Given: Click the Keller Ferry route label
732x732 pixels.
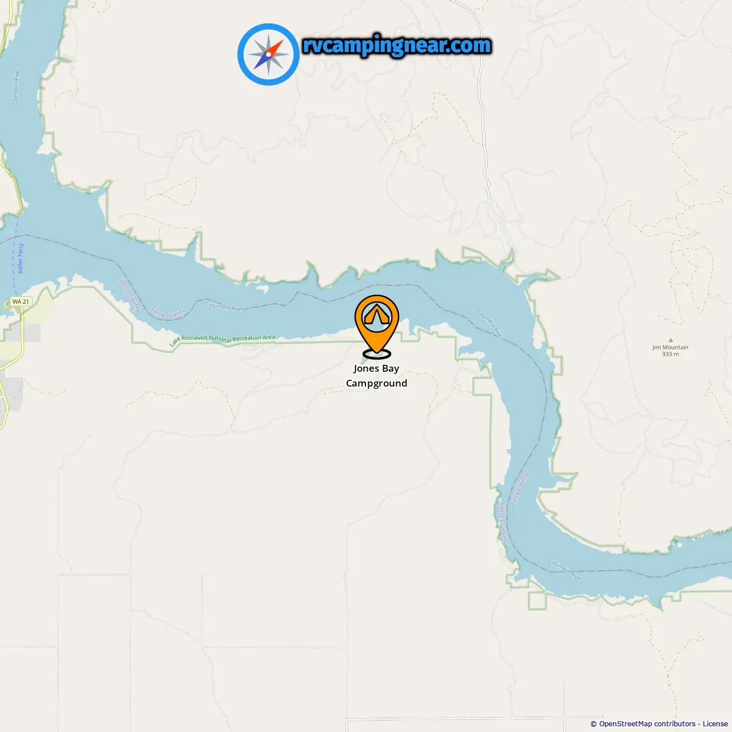Looking at the screenshot, I should pyautogui.click(x=21, y=258).
